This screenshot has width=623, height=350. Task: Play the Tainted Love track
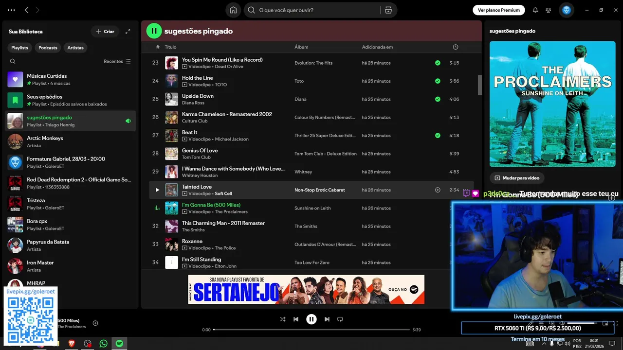[157, 190]
